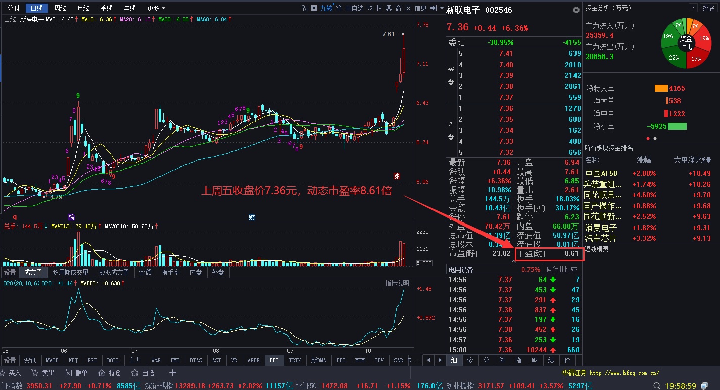This screenshot has width=720, height=390.
Task: Select the SAR indicator tab
Action: 398,360
